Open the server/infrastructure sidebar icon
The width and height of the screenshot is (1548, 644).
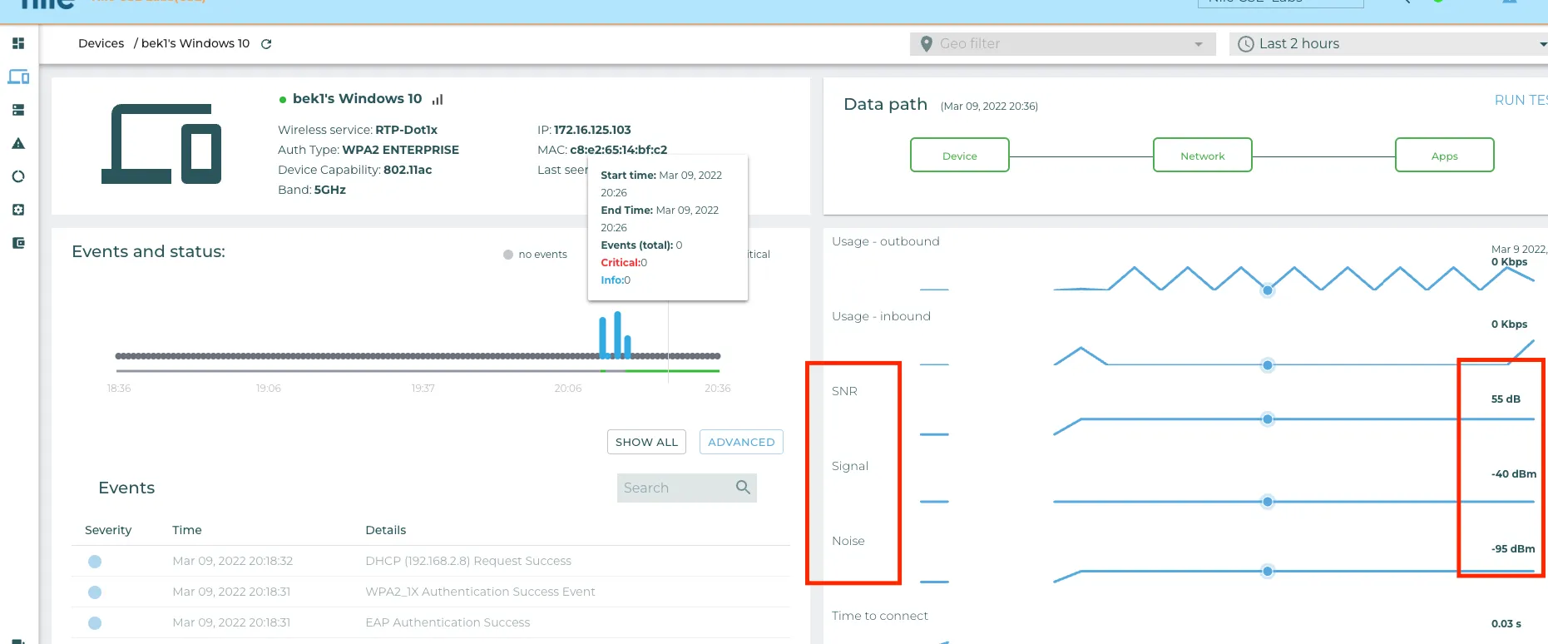click(x=18, y=110)
